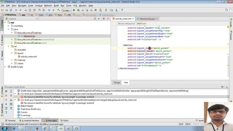Open Gradle side panel tab

click(x=231, y=23)
